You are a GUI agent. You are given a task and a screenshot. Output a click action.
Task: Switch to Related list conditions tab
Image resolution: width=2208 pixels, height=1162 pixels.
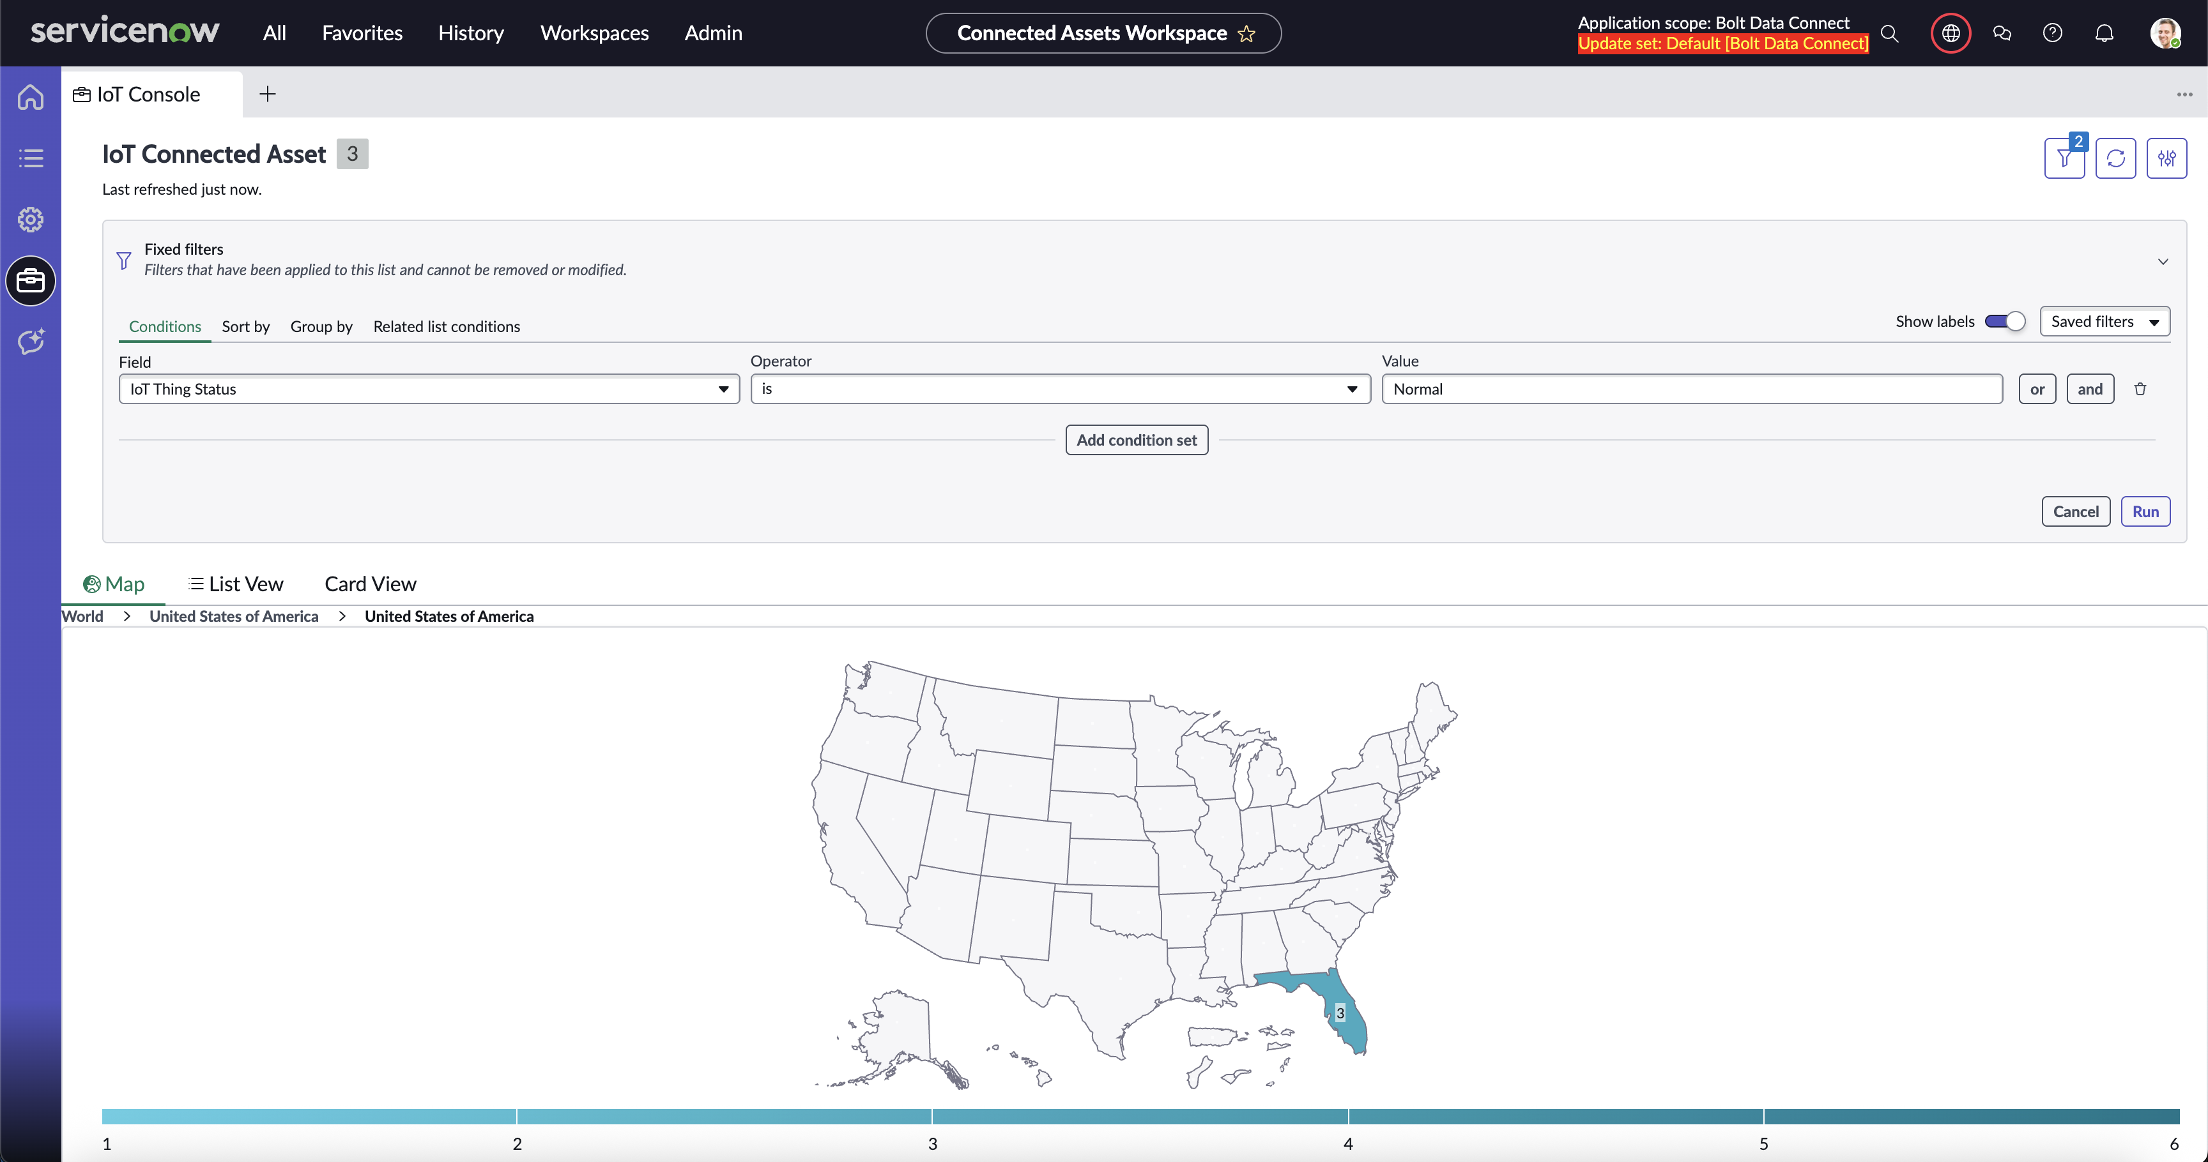click(x=447, y=326)
